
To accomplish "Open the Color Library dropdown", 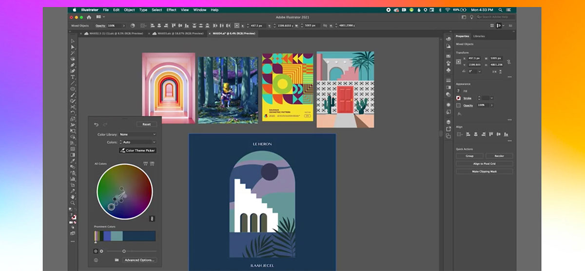I will tap(138, 134).
